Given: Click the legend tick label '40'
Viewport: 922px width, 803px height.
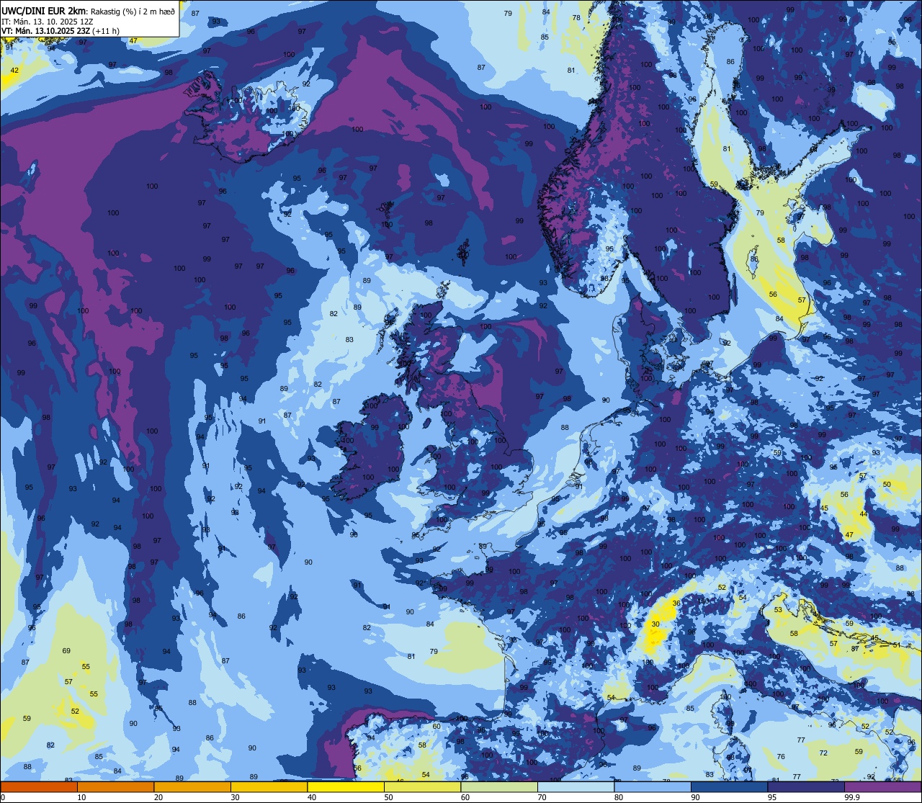Looking at the screenshot, I should [x=312, y=797].
